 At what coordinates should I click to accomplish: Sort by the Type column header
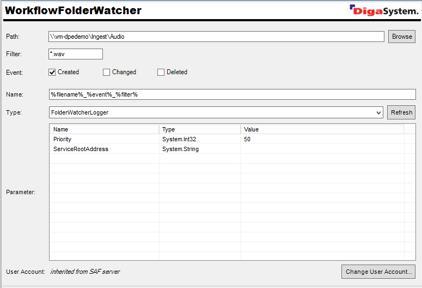(200, 129)
